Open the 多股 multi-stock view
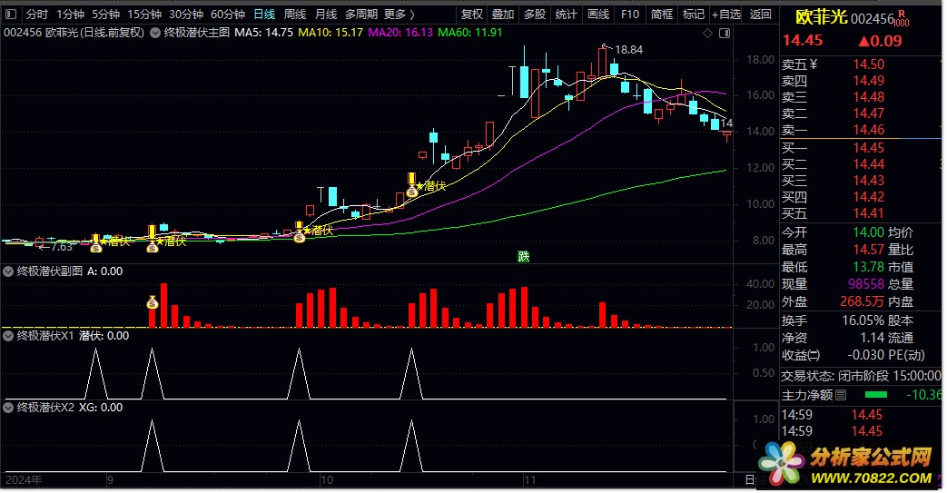The height and width of the screenshot is (493, 947). (535, 14)
